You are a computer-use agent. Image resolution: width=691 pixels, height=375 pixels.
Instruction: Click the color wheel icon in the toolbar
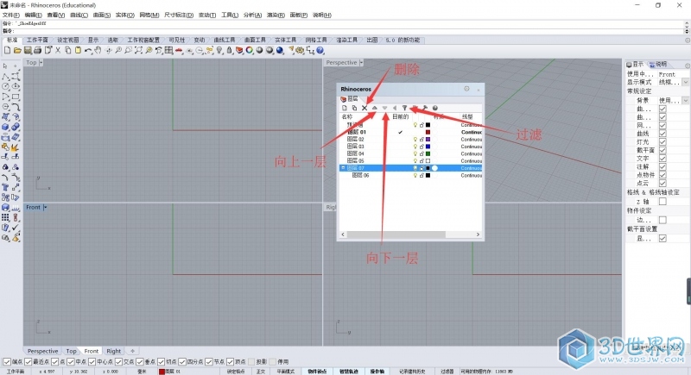pyautogui.click(x=250, y=51)
